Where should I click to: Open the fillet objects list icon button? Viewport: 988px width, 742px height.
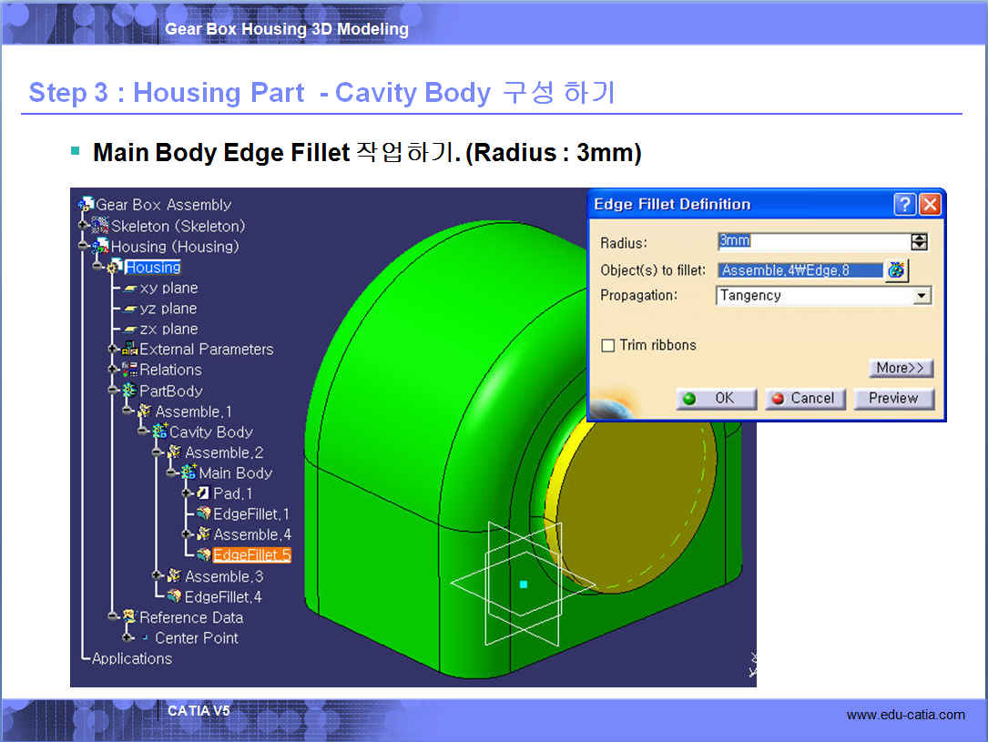(x=897, y=270)
